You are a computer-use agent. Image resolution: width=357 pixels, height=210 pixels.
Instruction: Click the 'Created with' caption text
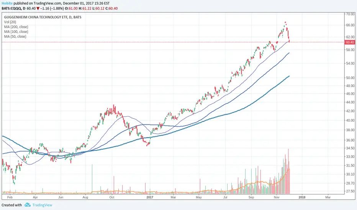point(12,205)
